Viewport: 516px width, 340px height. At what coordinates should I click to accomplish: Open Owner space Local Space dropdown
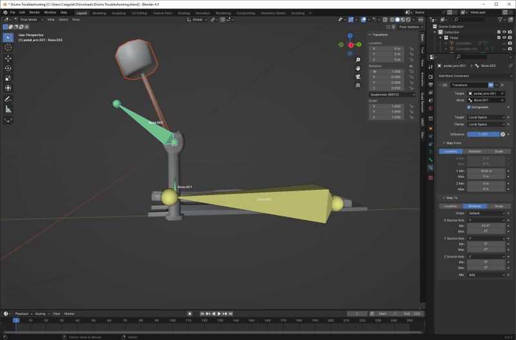point(486,124)
